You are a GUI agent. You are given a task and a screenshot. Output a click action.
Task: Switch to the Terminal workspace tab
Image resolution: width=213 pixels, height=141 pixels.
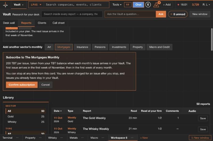coord(7,138)
